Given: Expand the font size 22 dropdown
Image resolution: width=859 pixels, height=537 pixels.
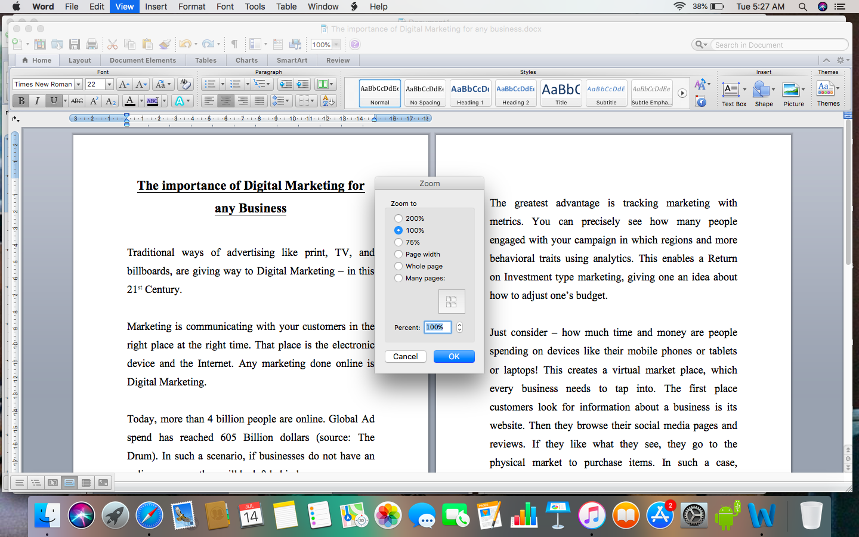Looking at the screenshot, I should (x=109, y=84).
